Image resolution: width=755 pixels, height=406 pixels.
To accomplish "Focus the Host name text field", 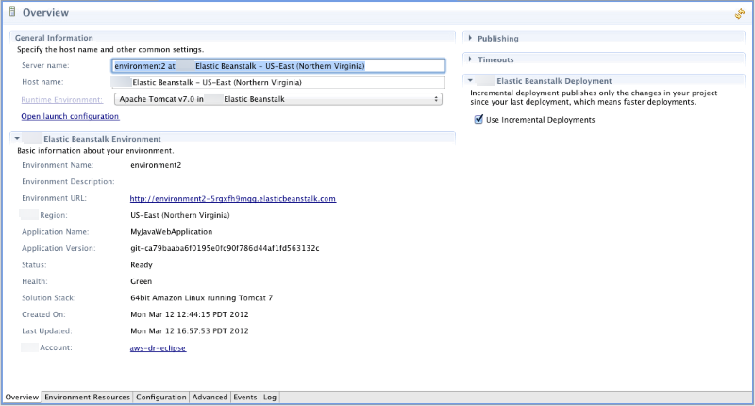I will [x=277, y=82].
